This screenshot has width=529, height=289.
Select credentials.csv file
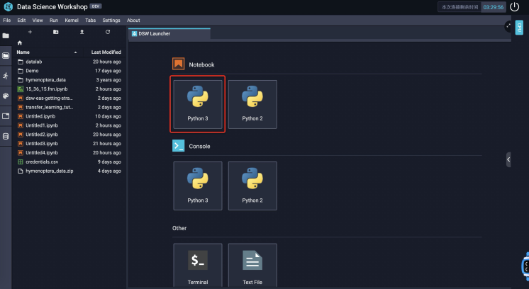click(69, 161)
